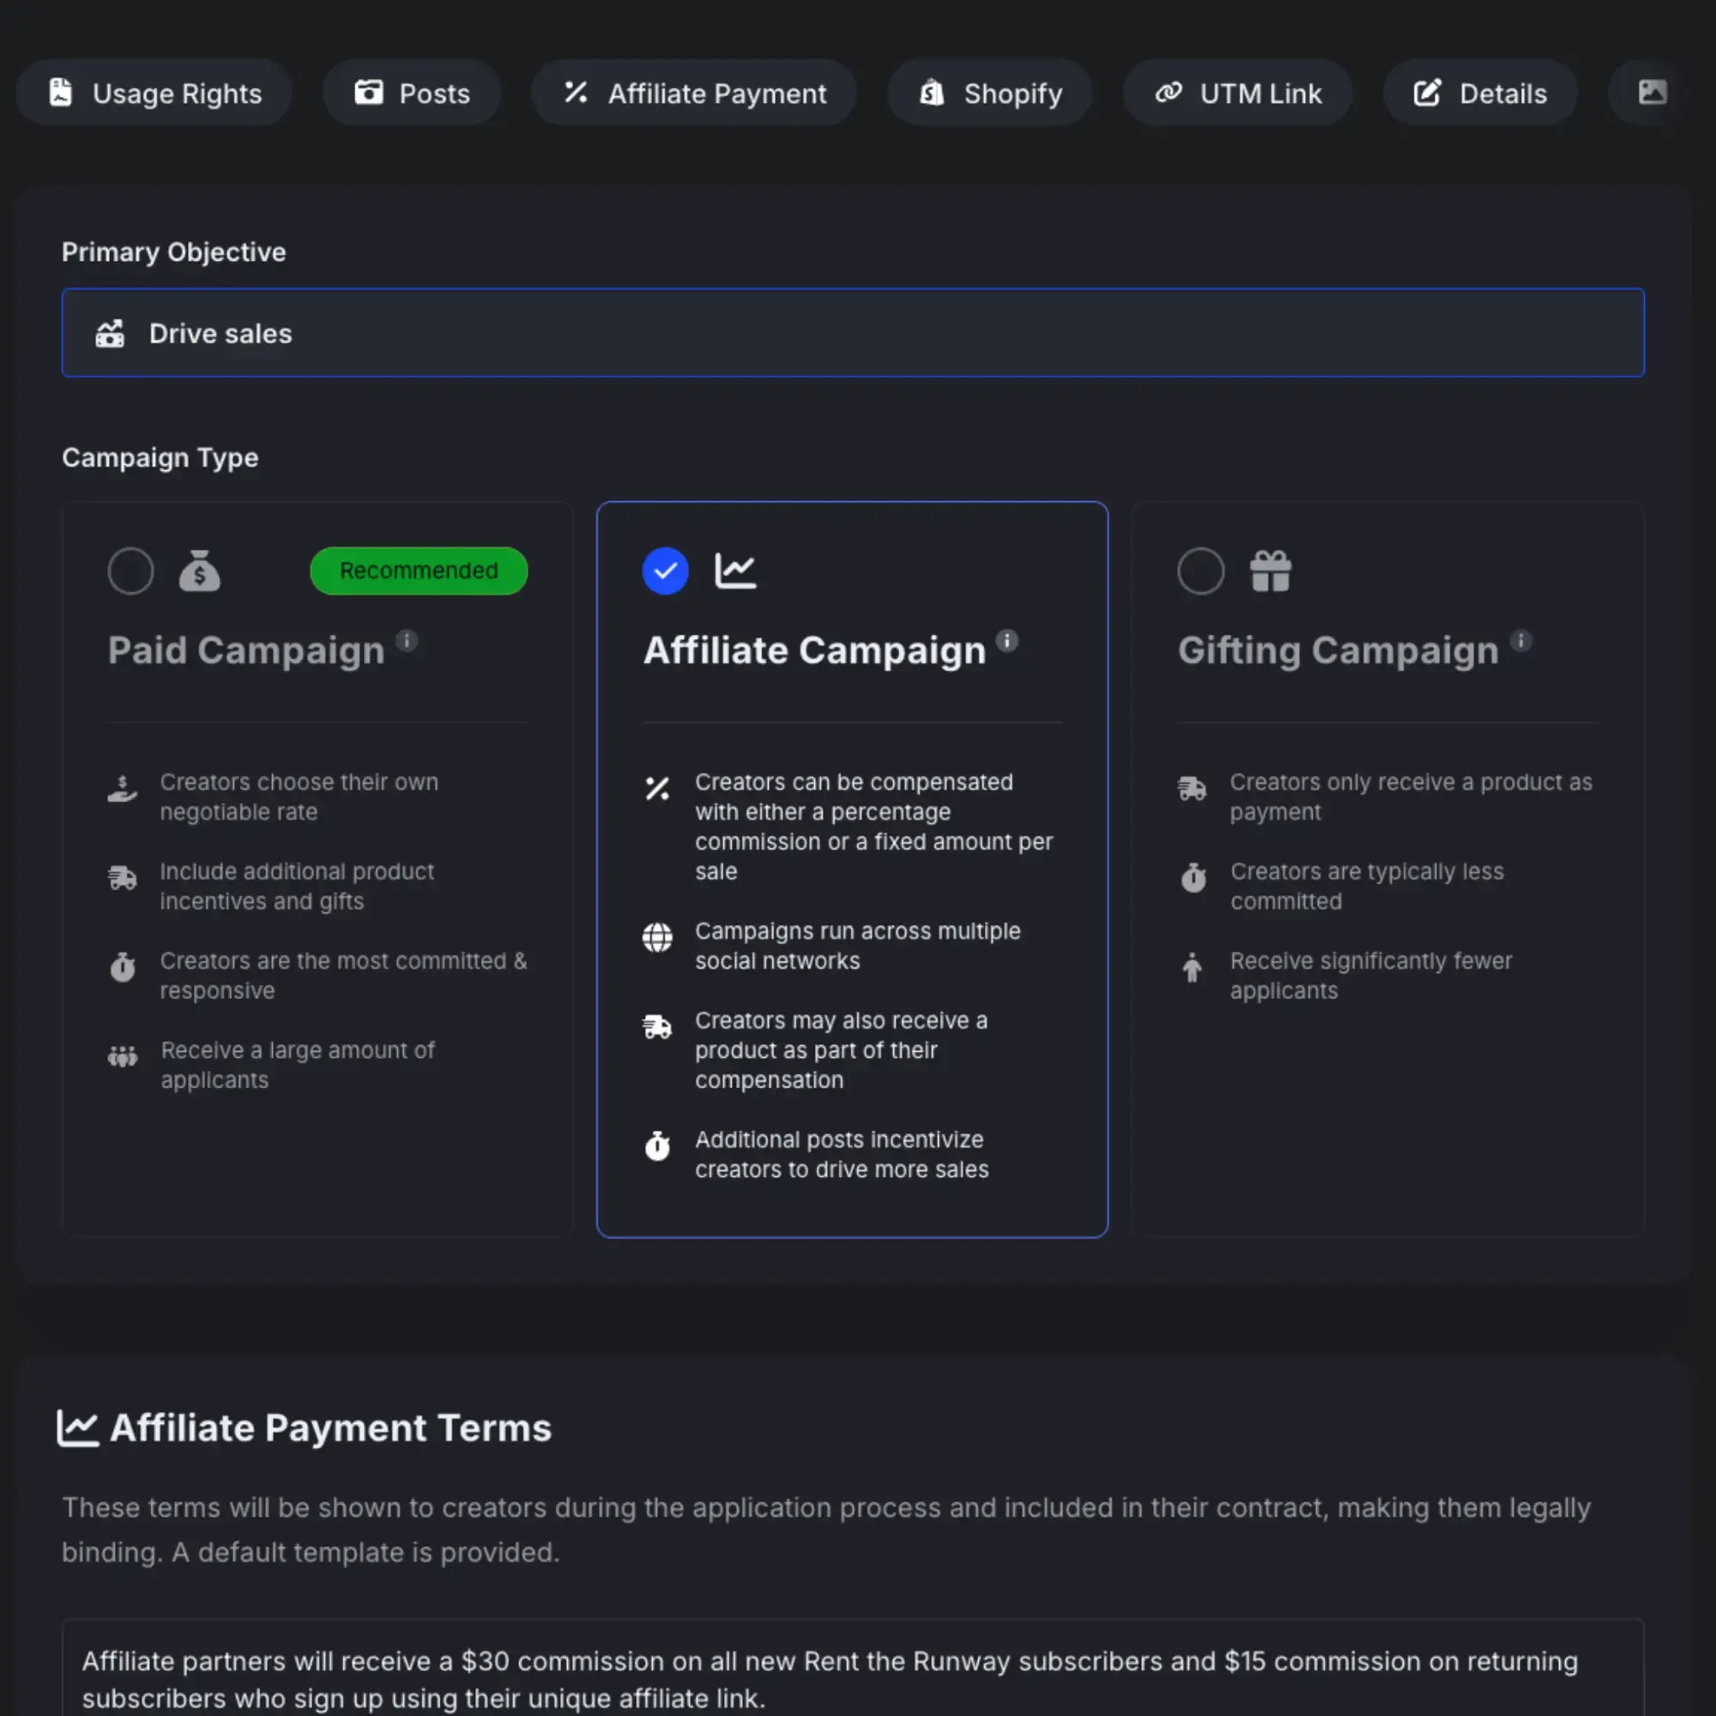Click Paid Campaign info icon

pyautogui.click(x=406, y=640)
